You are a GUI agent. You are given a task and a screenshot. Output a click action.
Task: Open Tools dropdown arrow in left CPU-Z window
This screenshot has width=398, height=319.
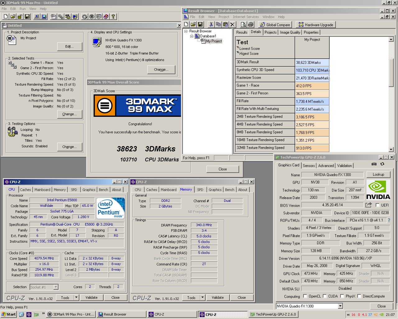click(x=76, y=298)
